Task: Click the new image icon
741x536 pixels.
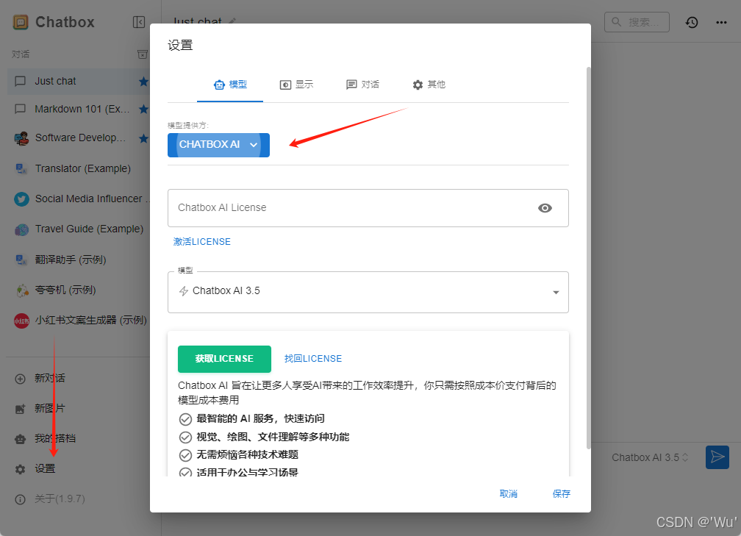Action: (x=21, y=409)
